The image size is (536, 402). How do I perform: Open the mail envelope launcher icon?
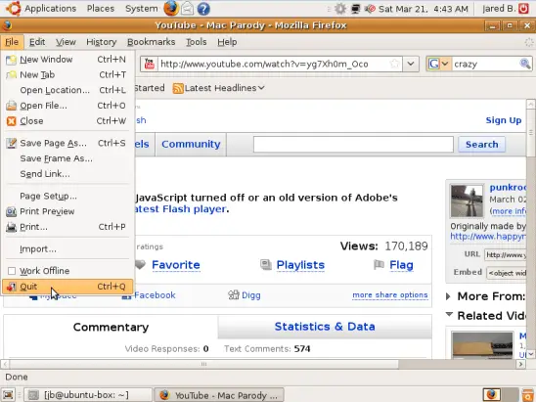[187, 9]
